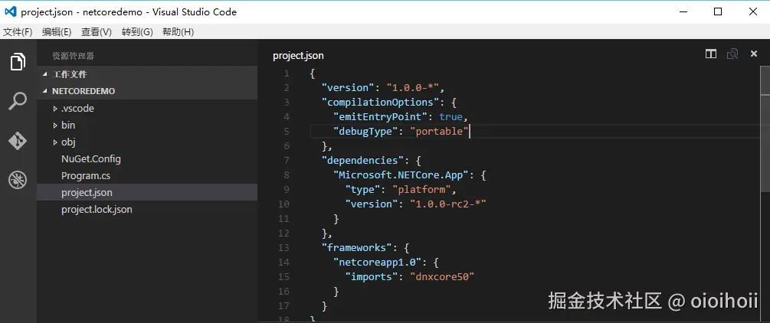The image size is (770, 323).
Task: Maximize the Visual Studio Code window
Action: pos(717,11)
